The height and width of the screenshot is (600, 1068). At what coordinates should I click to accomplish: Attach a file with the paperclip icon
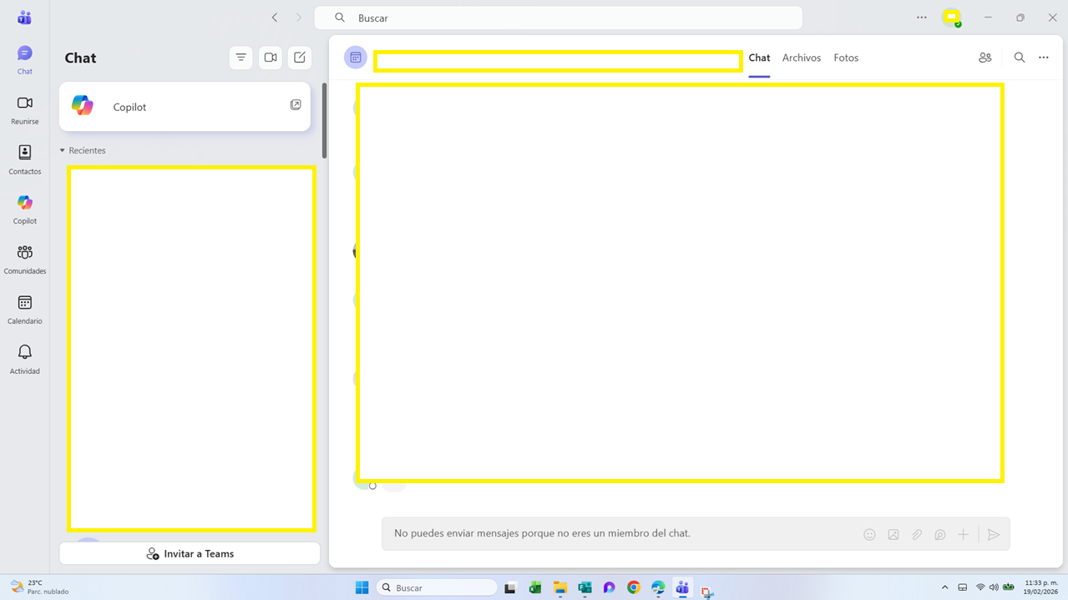pyautogui.click(x=916, y=535)
